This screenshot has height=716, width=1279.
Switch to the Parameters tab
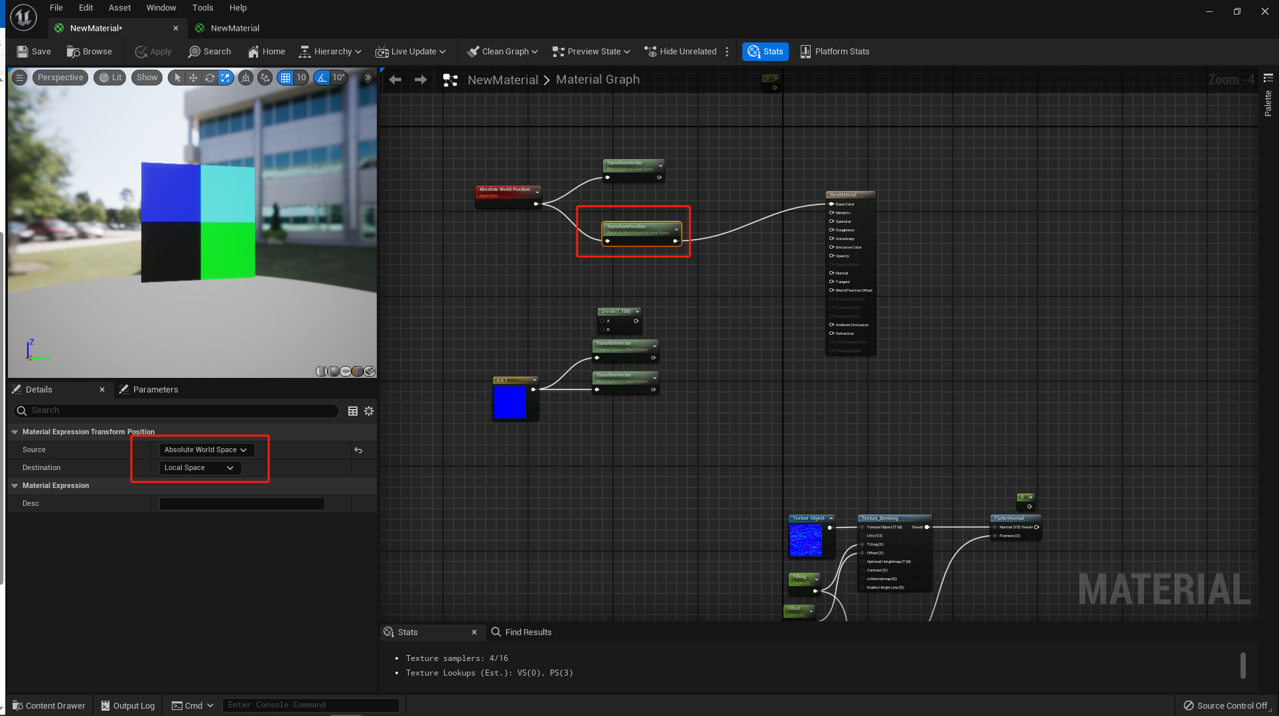[x=155, y=389]
